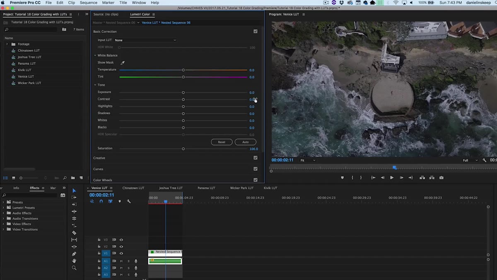Click Venice LUT nested sequence link

pos(166,22)
